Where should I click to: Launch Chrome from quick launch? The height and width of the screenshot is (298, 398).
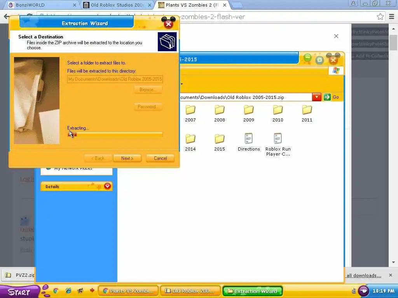click(x=56, y=291)
